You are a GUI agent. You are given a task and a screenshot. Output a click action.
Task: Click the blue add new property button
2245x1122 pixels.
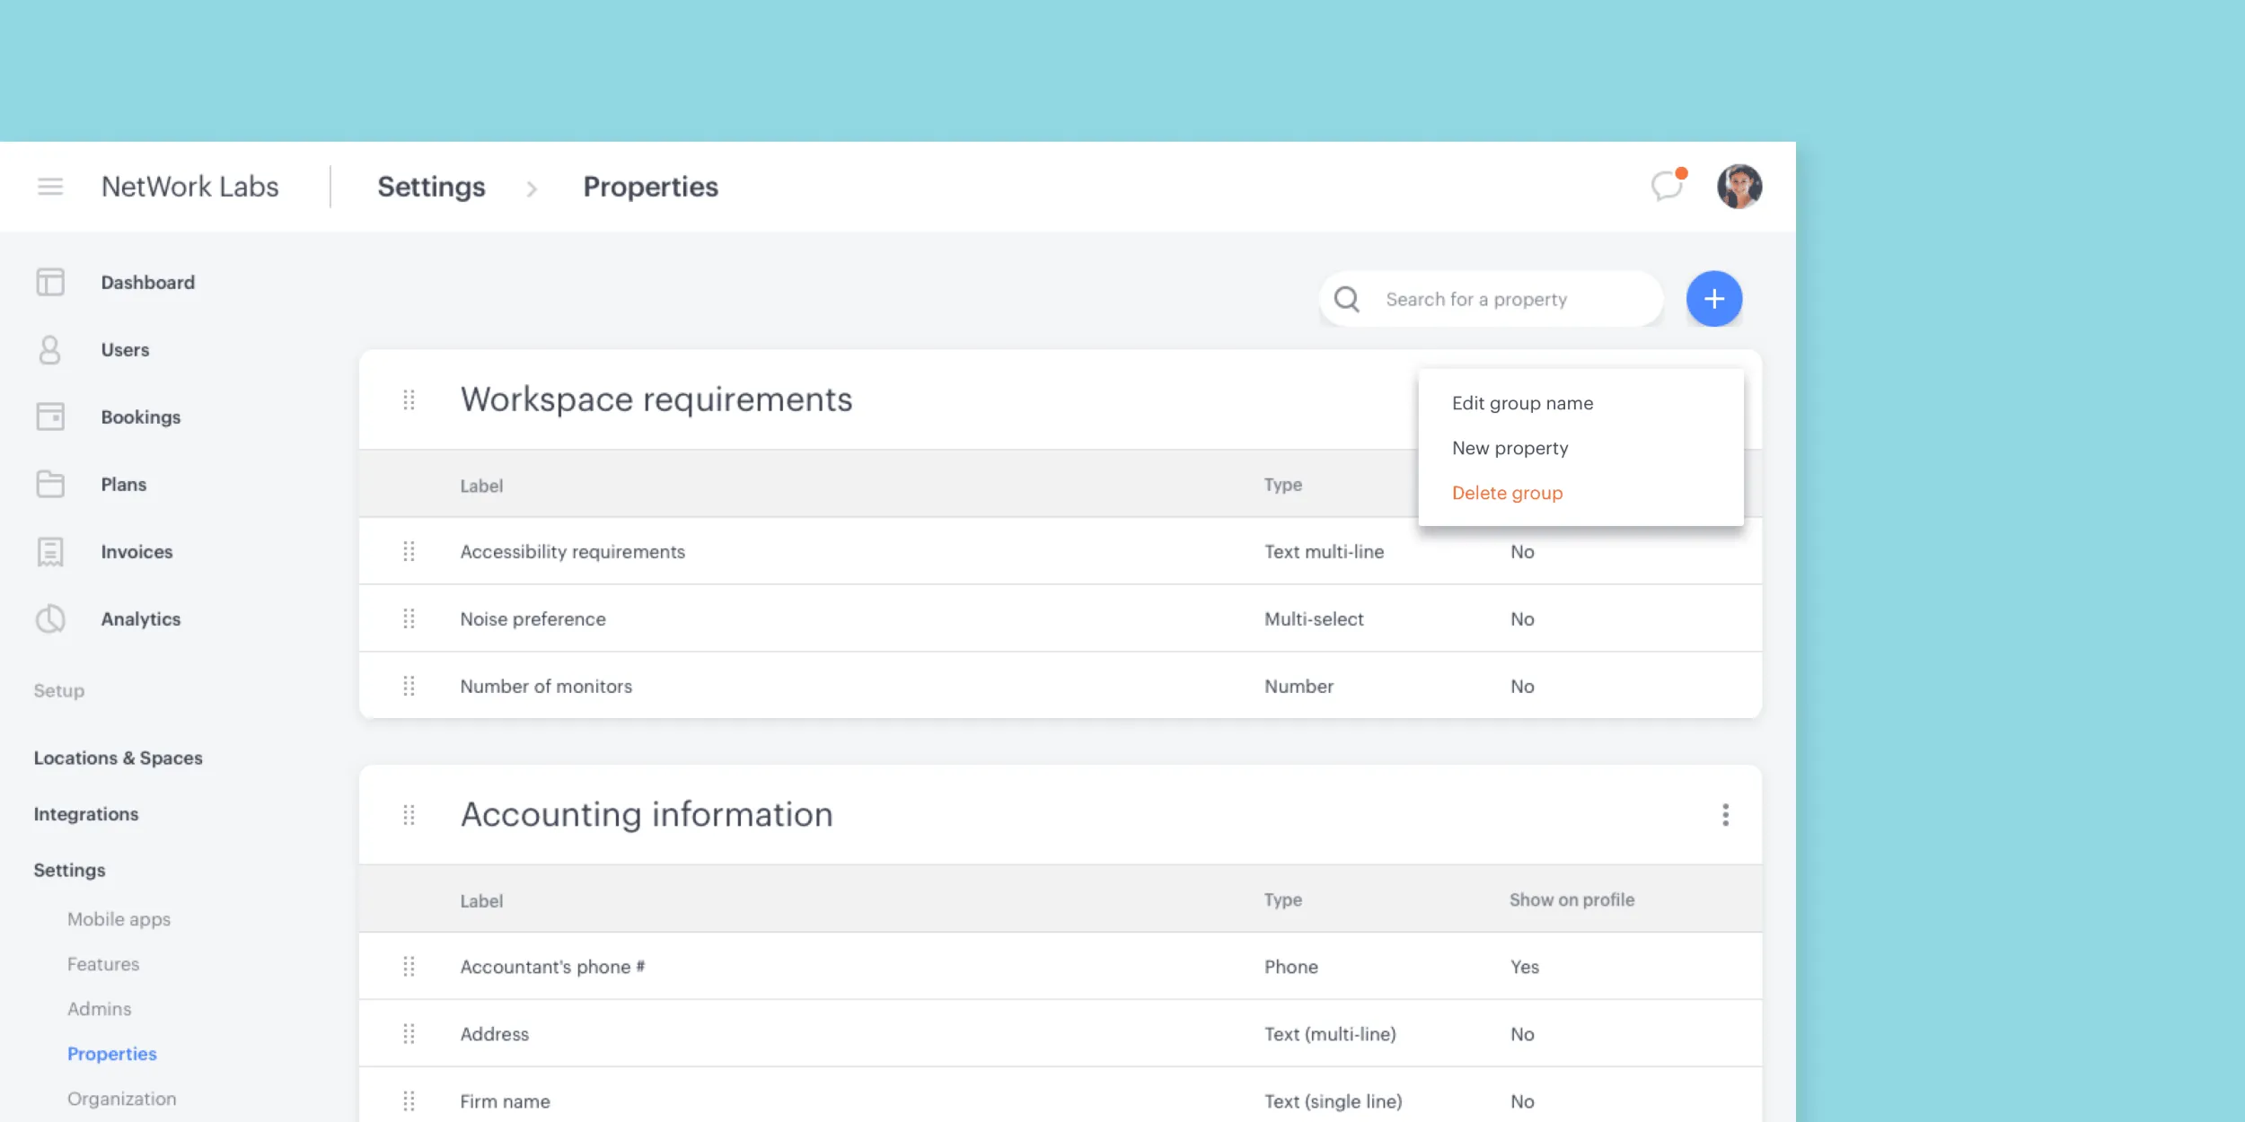(1712, 298)
